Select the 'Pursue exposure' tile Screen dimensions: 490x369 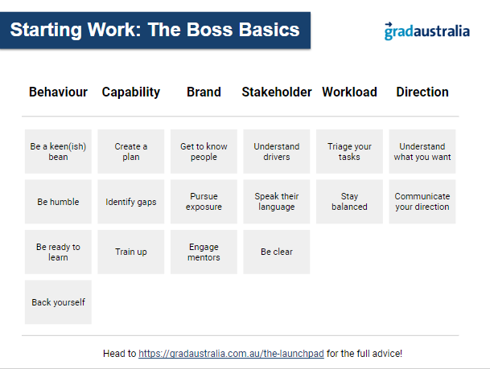tap(204, 202)
